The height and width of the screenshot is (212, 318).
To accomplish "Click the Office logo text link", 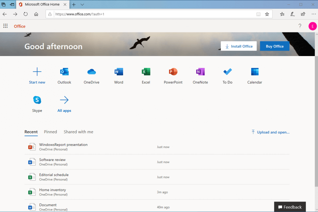I will click(x=20, y=26).
